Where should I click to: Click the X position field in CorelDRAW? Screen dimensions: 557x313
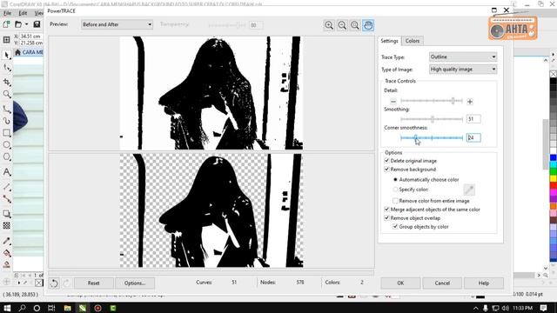pyautogui.click(x=31, y=37)
